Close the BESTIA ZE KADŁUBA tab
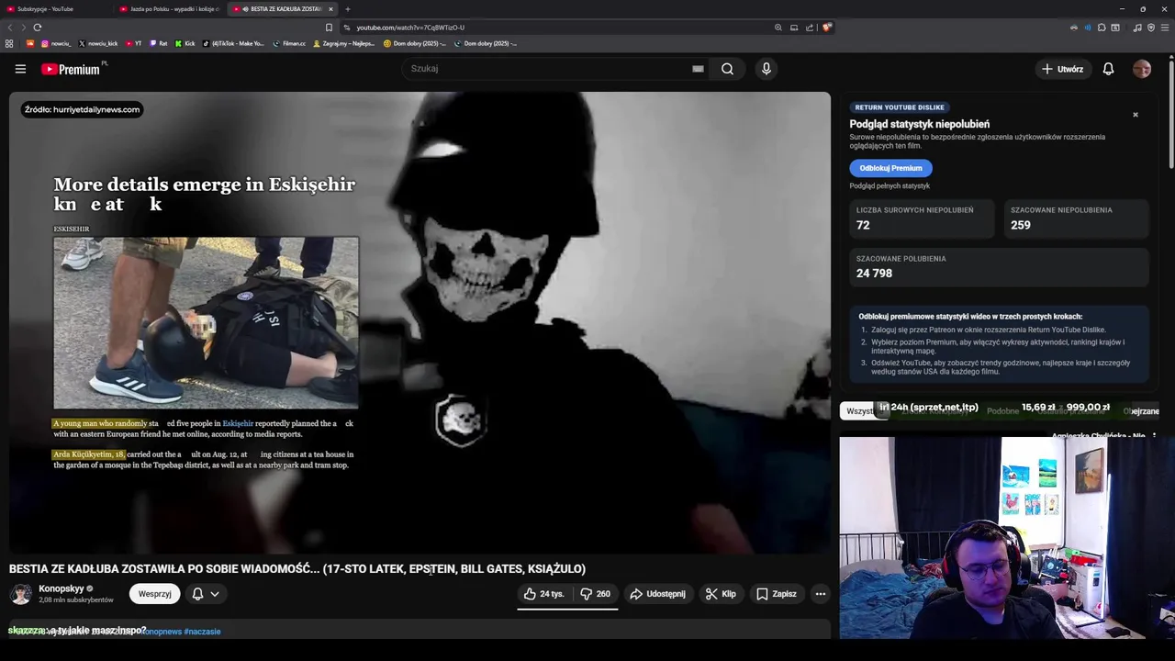Screen dimensions: 1175x661 330,9
